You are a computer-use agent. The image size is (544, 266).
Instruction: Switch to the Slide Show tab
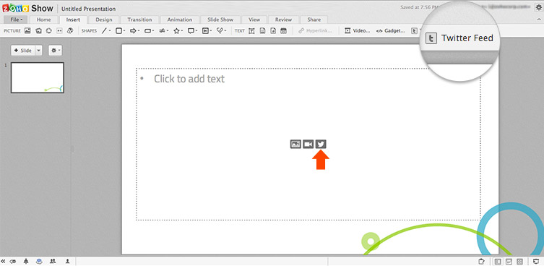220,20
